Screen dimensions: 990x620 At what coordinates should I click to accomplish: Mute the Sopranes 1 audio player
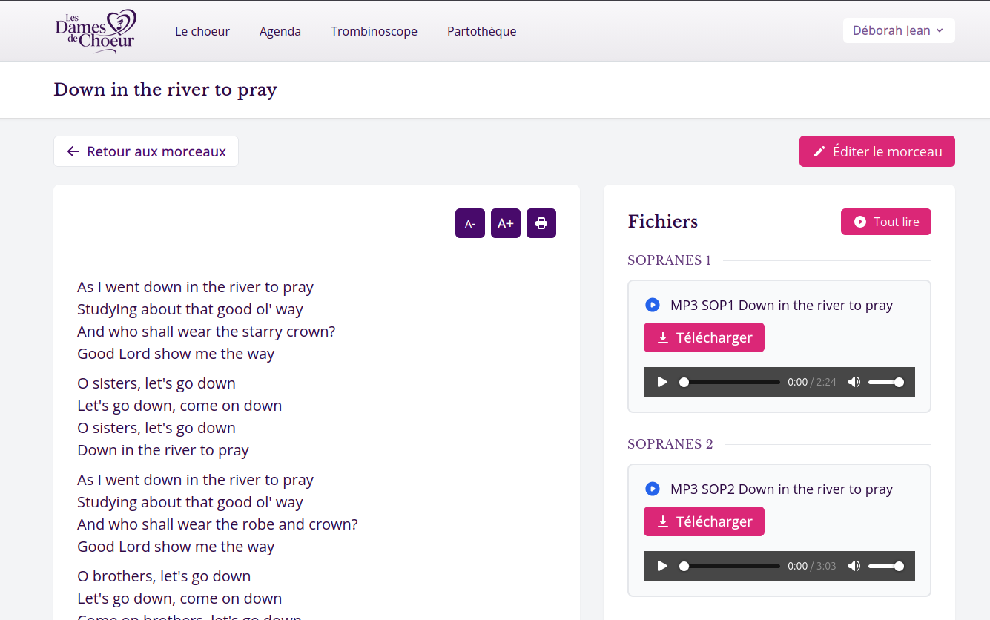pos(854,382)
